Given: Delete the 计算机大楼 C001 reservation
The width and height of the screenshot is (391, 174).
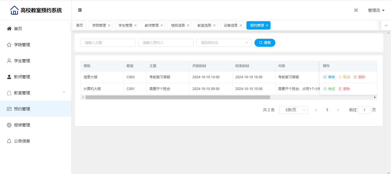Looking at the screenshot, I should tap(344, 89).
